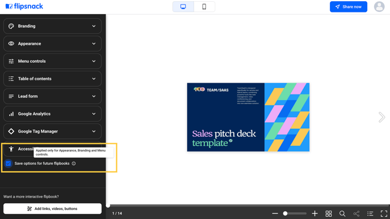This screenshot has width=390, height=219.
Task: Open the user profile avatar
Action: coord(379,7)
